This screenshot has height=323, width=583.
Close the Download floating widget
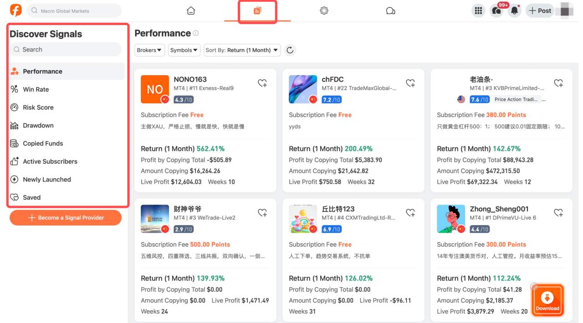click(534, 287)
